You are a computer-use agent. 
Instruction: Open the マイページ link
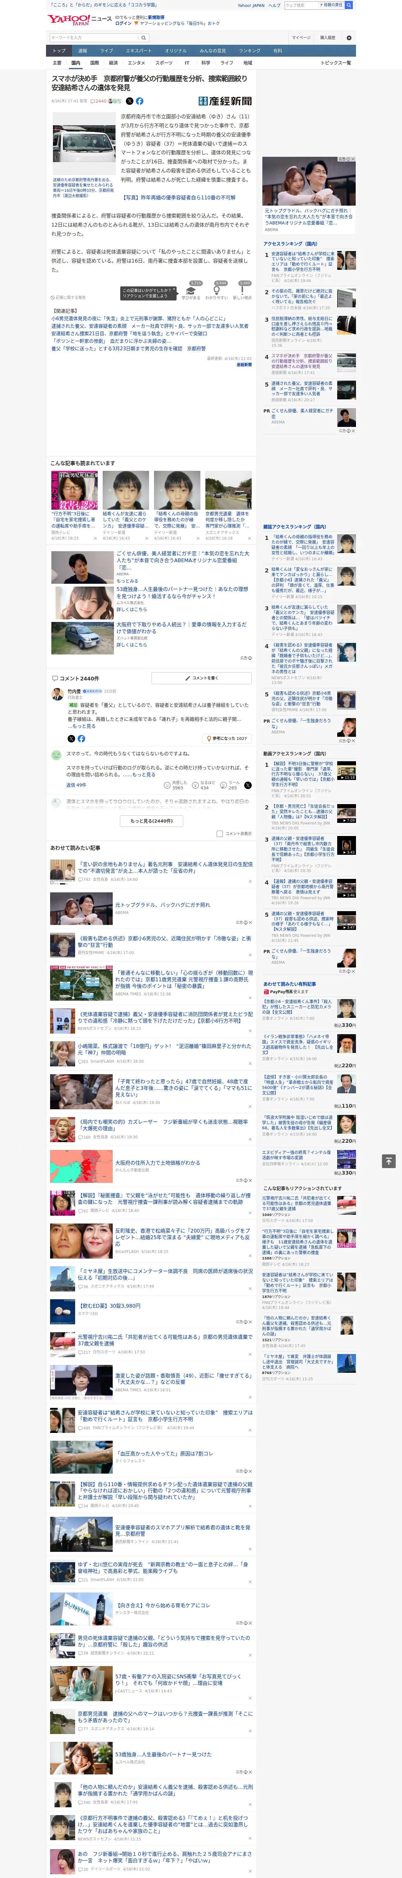pyautogui.click(x=301, y=38)
